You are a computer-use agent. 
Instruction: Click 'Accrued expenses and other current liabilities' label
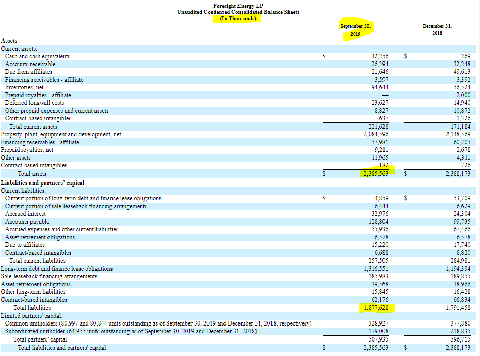(x=61, y=229)
